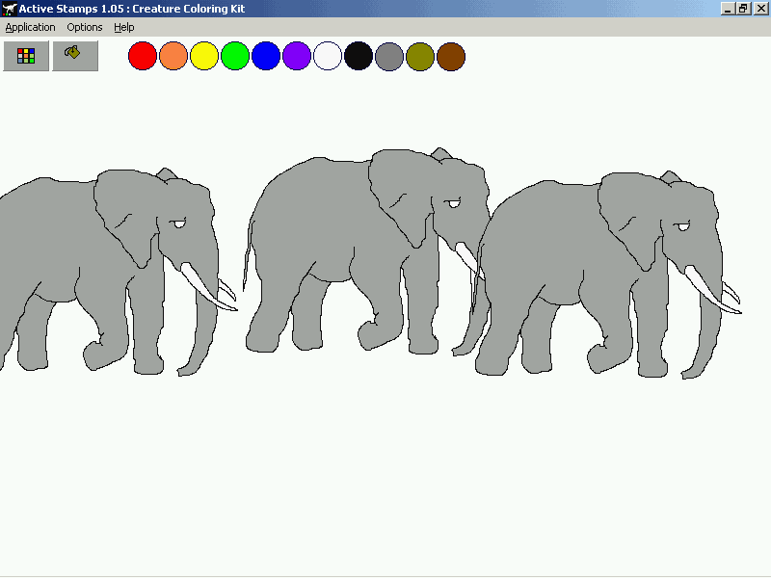This screenshot has height=578, width=771.
Task: Select the paint bucket fill tool
Action: [x=75, y=56]
